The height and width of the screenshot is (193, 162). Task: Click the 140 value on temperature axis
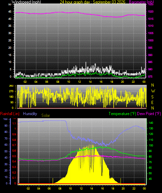pos(151,123)
